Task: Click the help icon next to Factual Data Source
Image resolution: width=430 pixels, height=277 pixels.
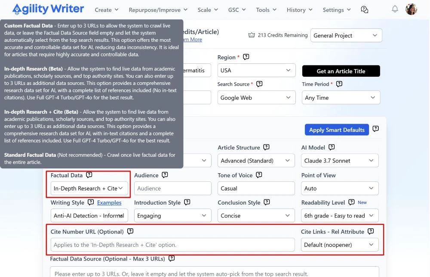Action: click(x=172, y=258)
